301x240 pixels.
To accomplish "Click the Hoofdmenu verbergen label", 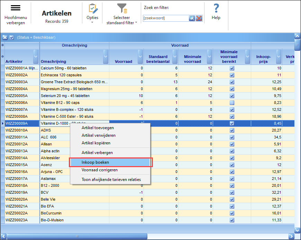I will pos(16,20).
